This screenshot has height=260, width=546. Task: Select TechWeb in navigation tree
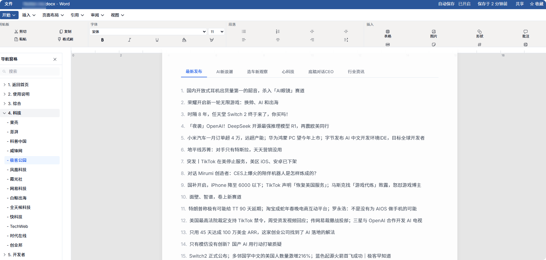(19, 226)
